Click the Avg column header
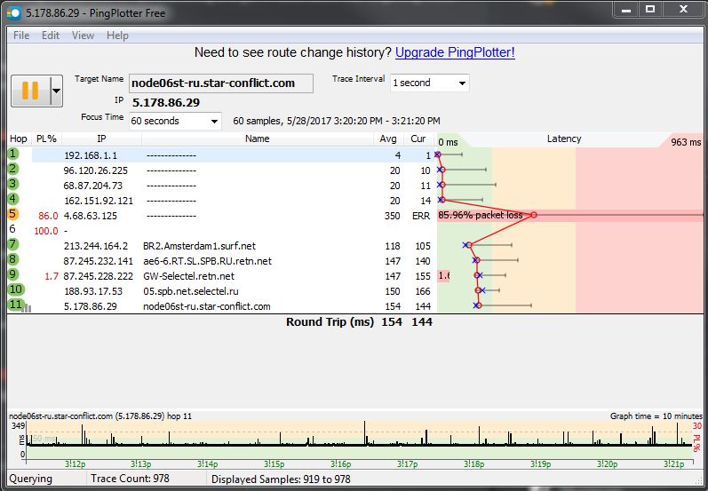This screenshot has width=708, height=491. click(x=388, y=139)
